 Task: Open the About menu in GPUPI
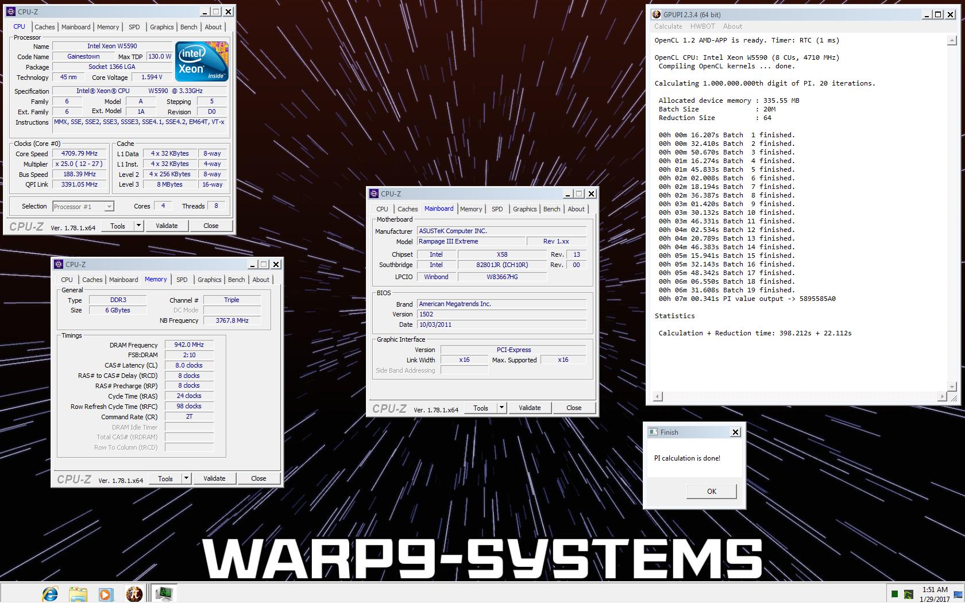732,26
